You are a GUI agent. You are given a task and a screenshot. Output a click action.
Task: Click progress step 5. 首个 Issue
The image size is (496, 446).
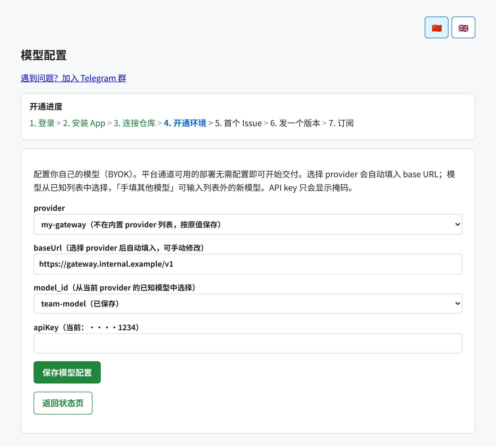pyautogui.click(x=238, y=123)
